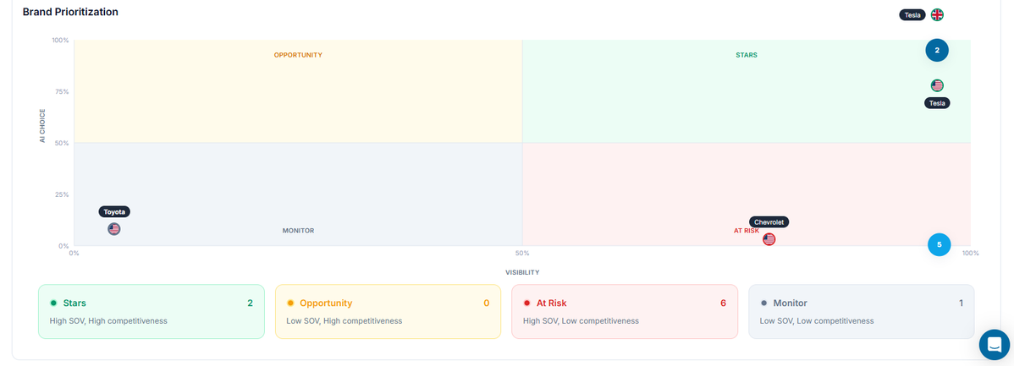Viewport: 1014px width, 366px height.
Task: Click the AI CHOICE axis title
Action: pos(42,126)
